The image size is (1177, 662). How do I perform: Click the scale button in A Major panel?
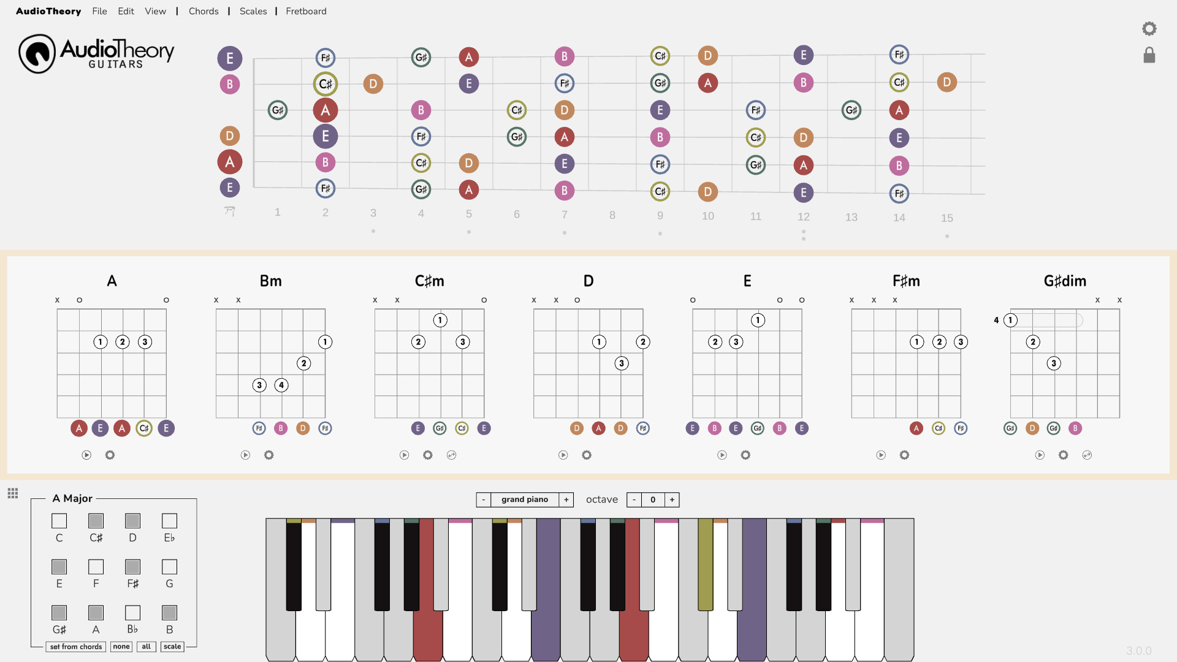(172, 646)
